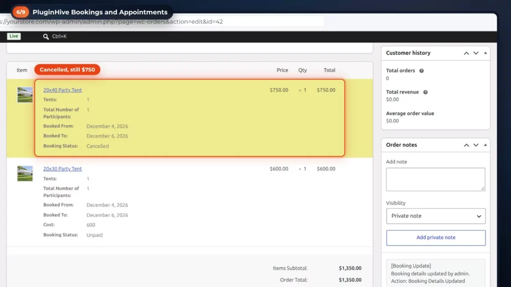Click the Live status badge
This screenshot has height=287, width=511.
[x=13, y=36]
